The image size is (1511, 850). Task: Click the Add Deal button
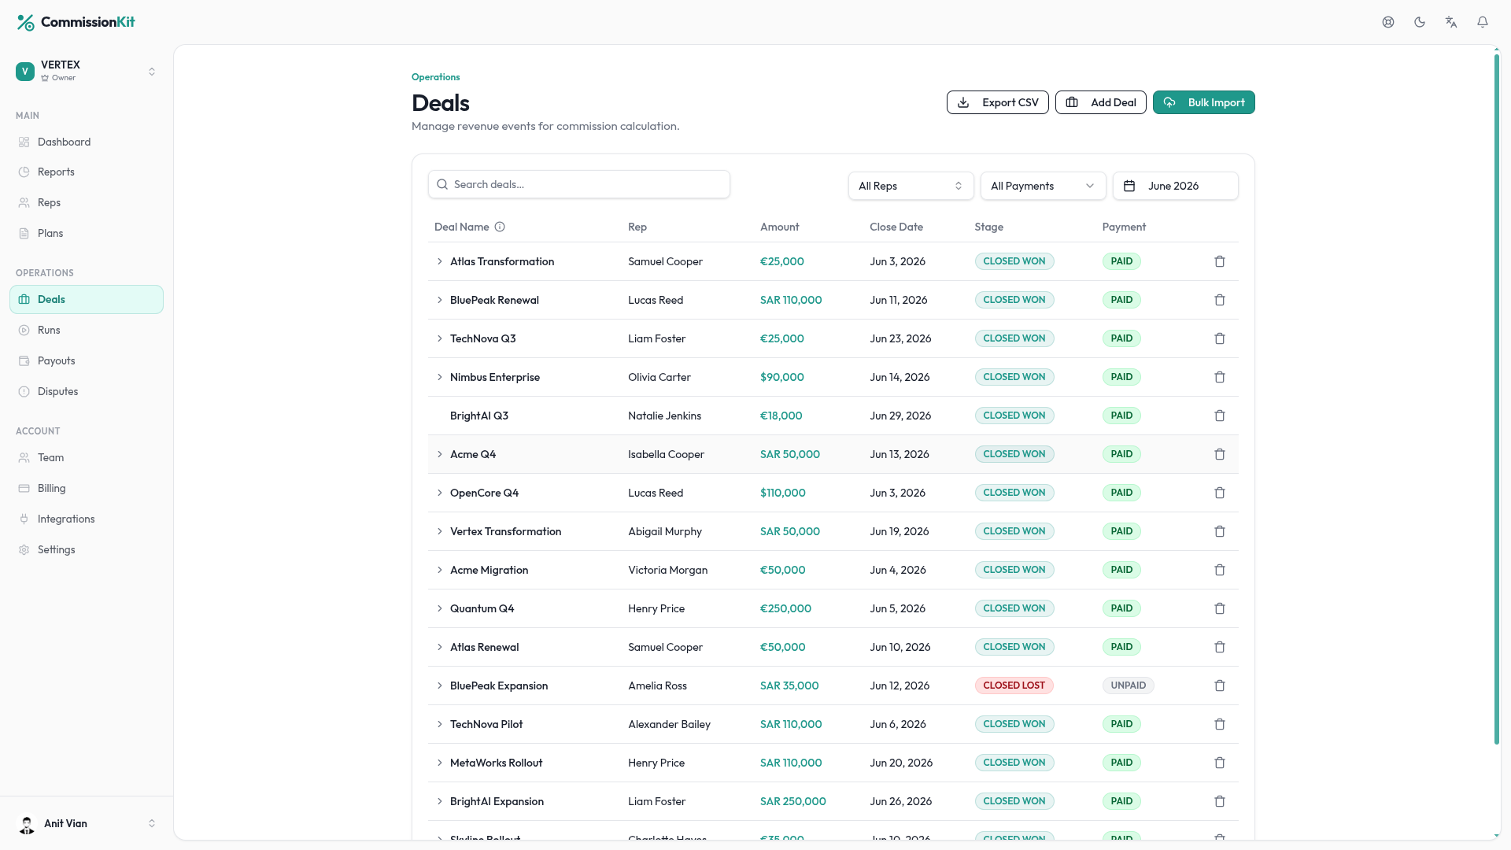pos(1100,102)
